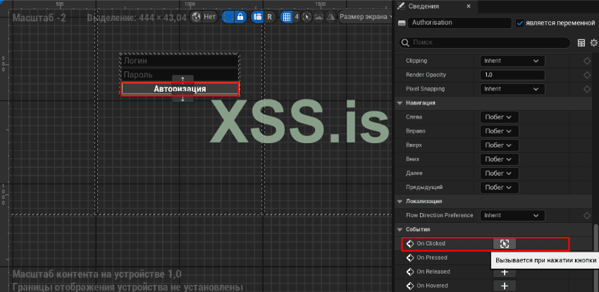Click the preview background image icon
Screen dimensions: 599x292
click(319, 17)
